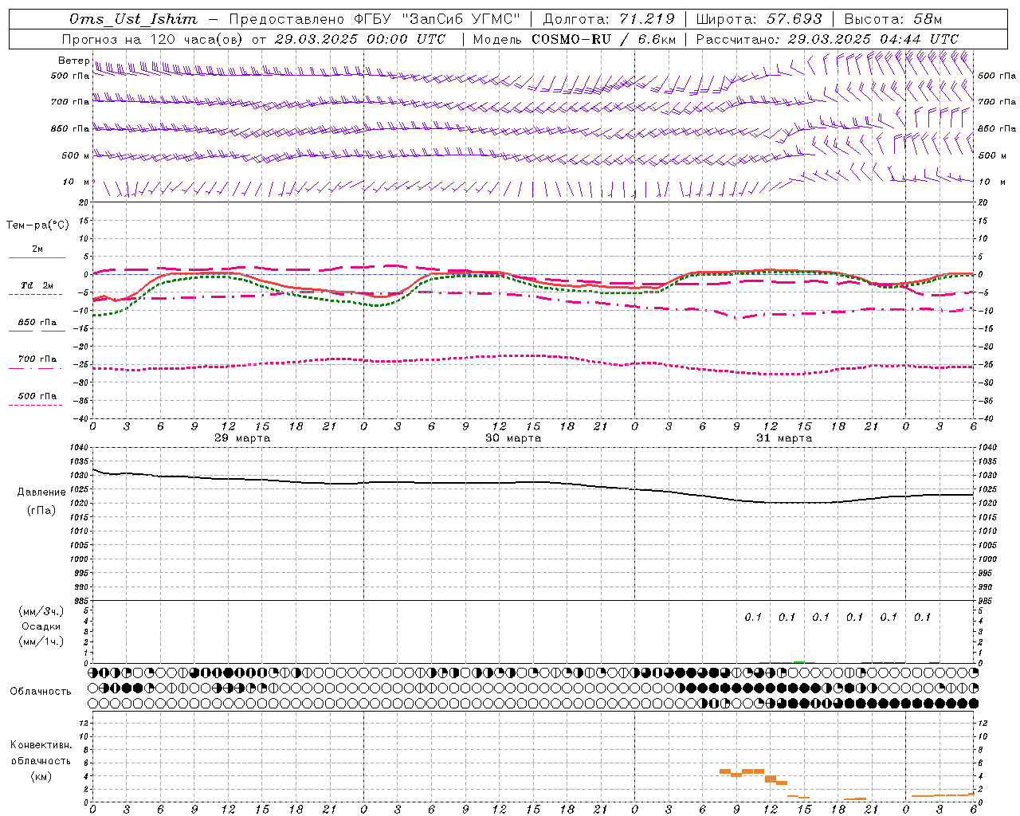
Task: Click the 20 tick on right temperature axis
Action: tap(983, 203)
